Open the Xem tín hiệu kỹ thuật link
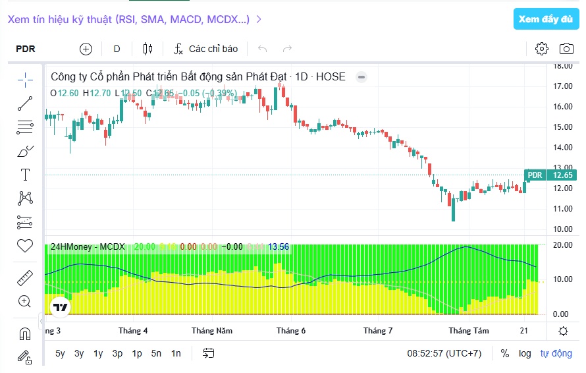 134,19
